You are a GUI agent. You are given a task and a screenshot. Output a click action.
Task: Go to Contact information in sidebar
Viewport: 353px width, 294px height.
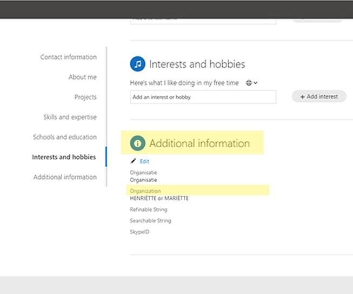[x=68, y=57]
